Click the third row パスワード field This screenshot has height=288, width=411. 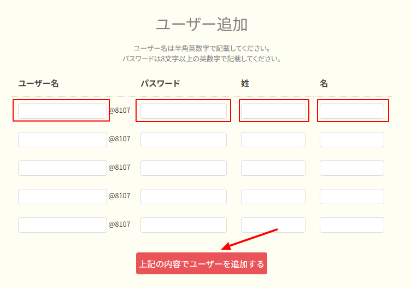click(x=183, y=168)
